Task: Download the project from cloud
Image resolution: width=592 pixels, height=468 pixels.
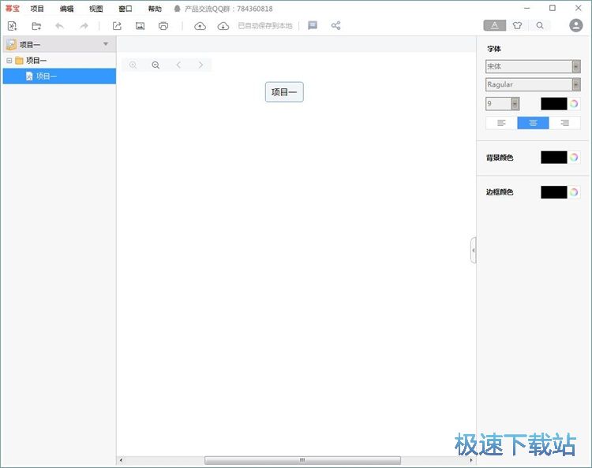Action: coord(223,26)
